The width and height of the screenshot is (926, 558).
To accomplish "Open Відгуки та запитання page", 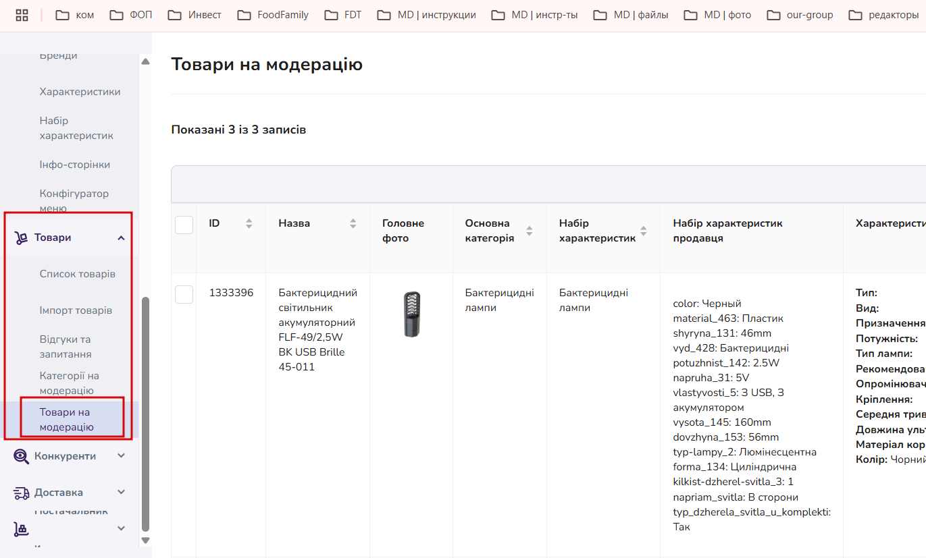I will pyautogui.click(x=66, y=347).
